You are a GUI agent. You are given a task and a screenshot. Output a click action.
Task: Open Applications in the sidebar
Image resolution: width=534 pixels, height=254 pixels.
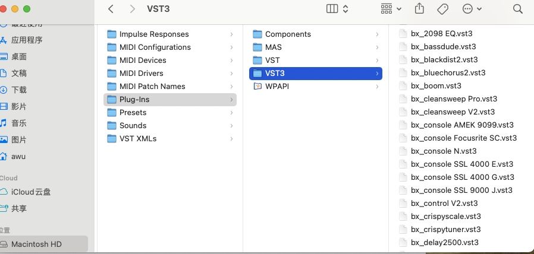tap(27, 40)
